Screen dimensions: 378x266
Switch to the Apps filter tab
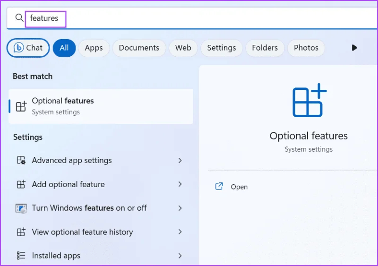pyautogui.click(x=94, y=48)
